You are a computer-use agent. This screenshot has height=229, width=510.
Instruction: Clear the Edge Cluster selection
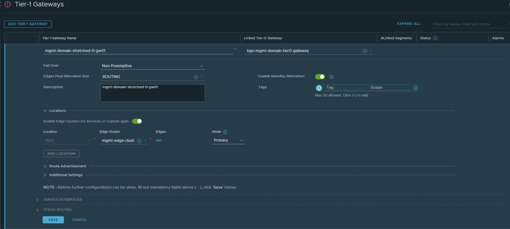(139, 141)
